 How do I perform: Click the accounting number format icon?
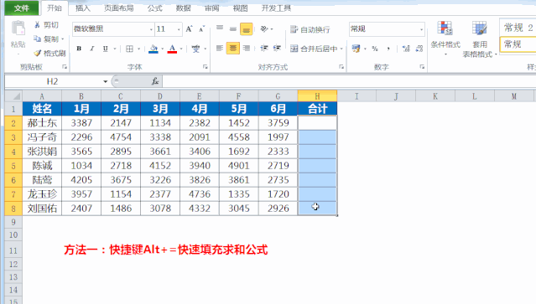pyautogui.click(x=356, y=49)
